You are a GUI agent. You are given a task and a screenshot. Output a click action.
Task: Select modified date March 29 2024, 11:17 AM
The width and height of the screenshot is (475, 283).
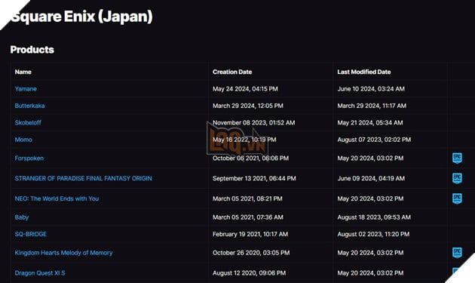(x=372, y=106)
